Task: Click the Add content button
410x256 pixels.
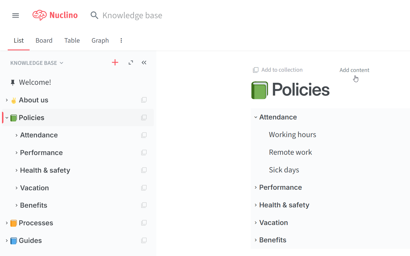Action: [x=354, y=70]
